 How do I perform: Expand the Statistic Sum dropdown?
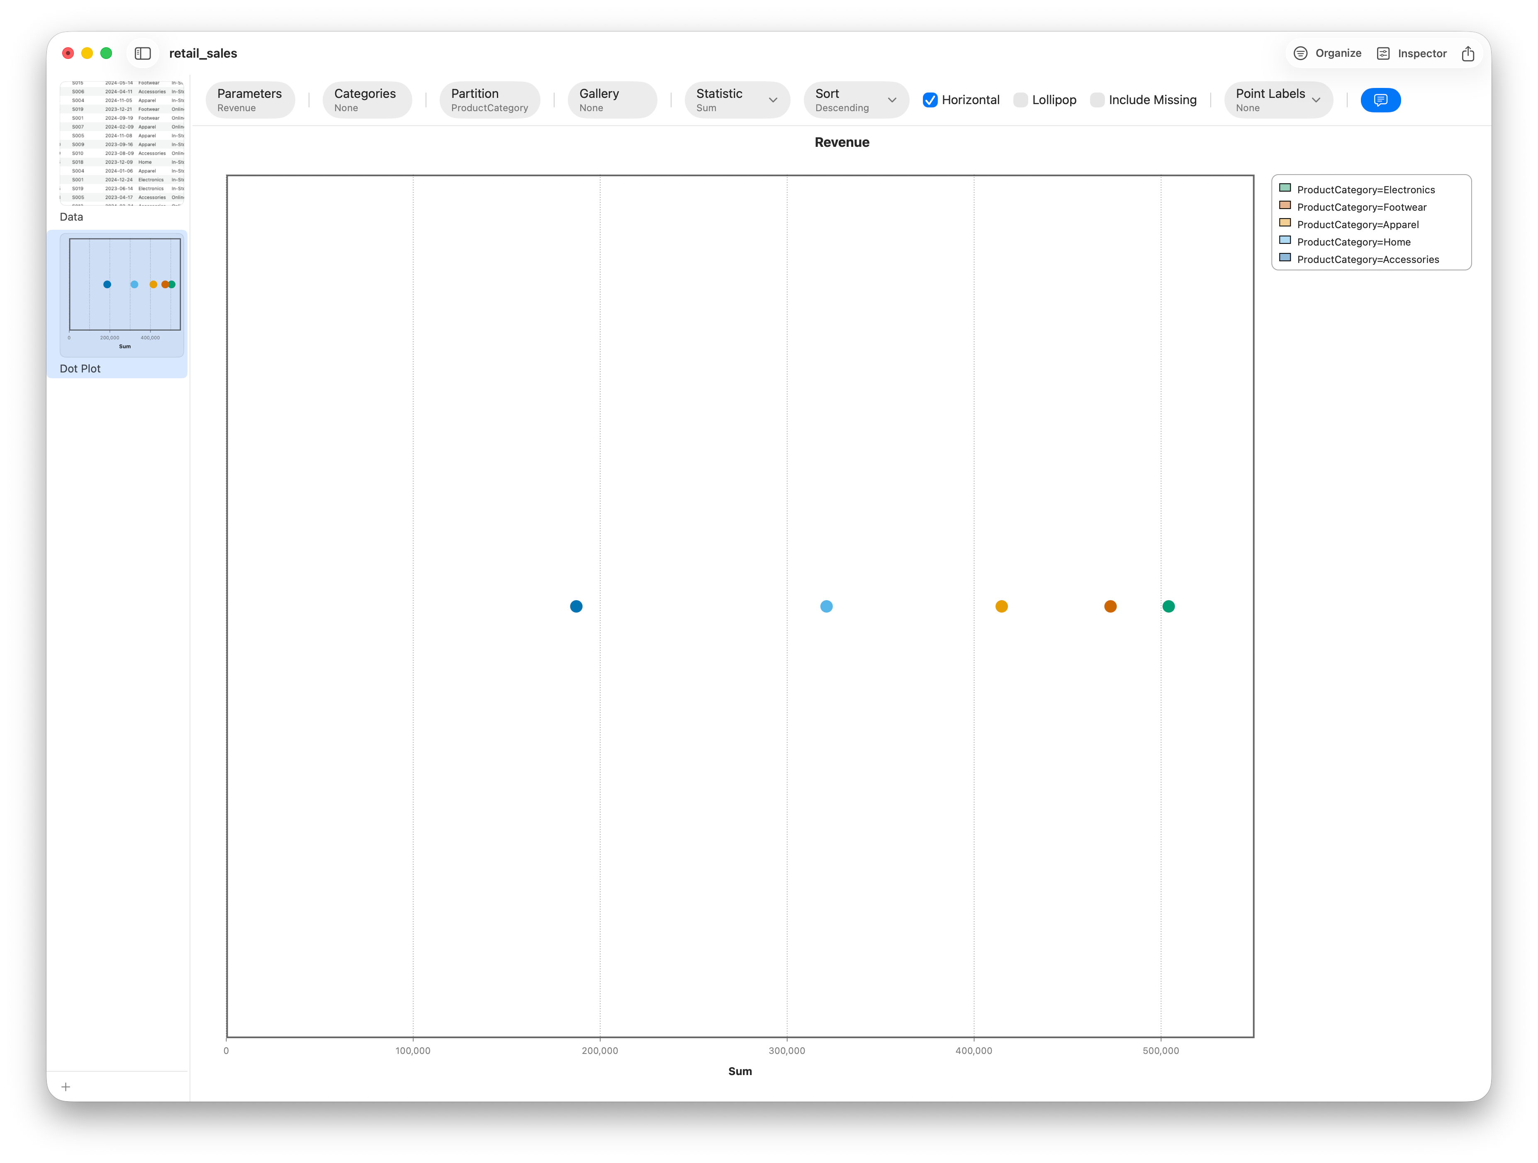[x=737, y=100]
